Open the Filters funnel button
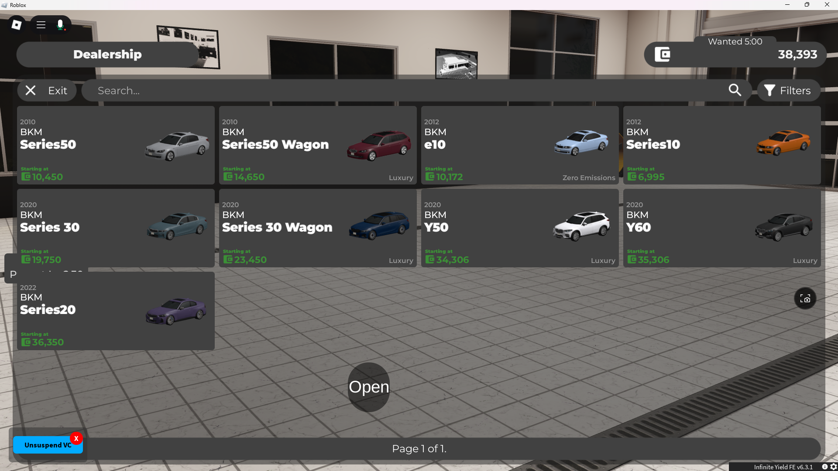 coord(788,91)
